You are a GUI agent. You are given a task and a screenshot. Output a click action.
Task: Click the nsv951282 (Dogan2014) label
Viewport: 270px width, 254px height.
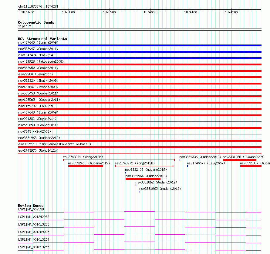click(x=37, y=119)
